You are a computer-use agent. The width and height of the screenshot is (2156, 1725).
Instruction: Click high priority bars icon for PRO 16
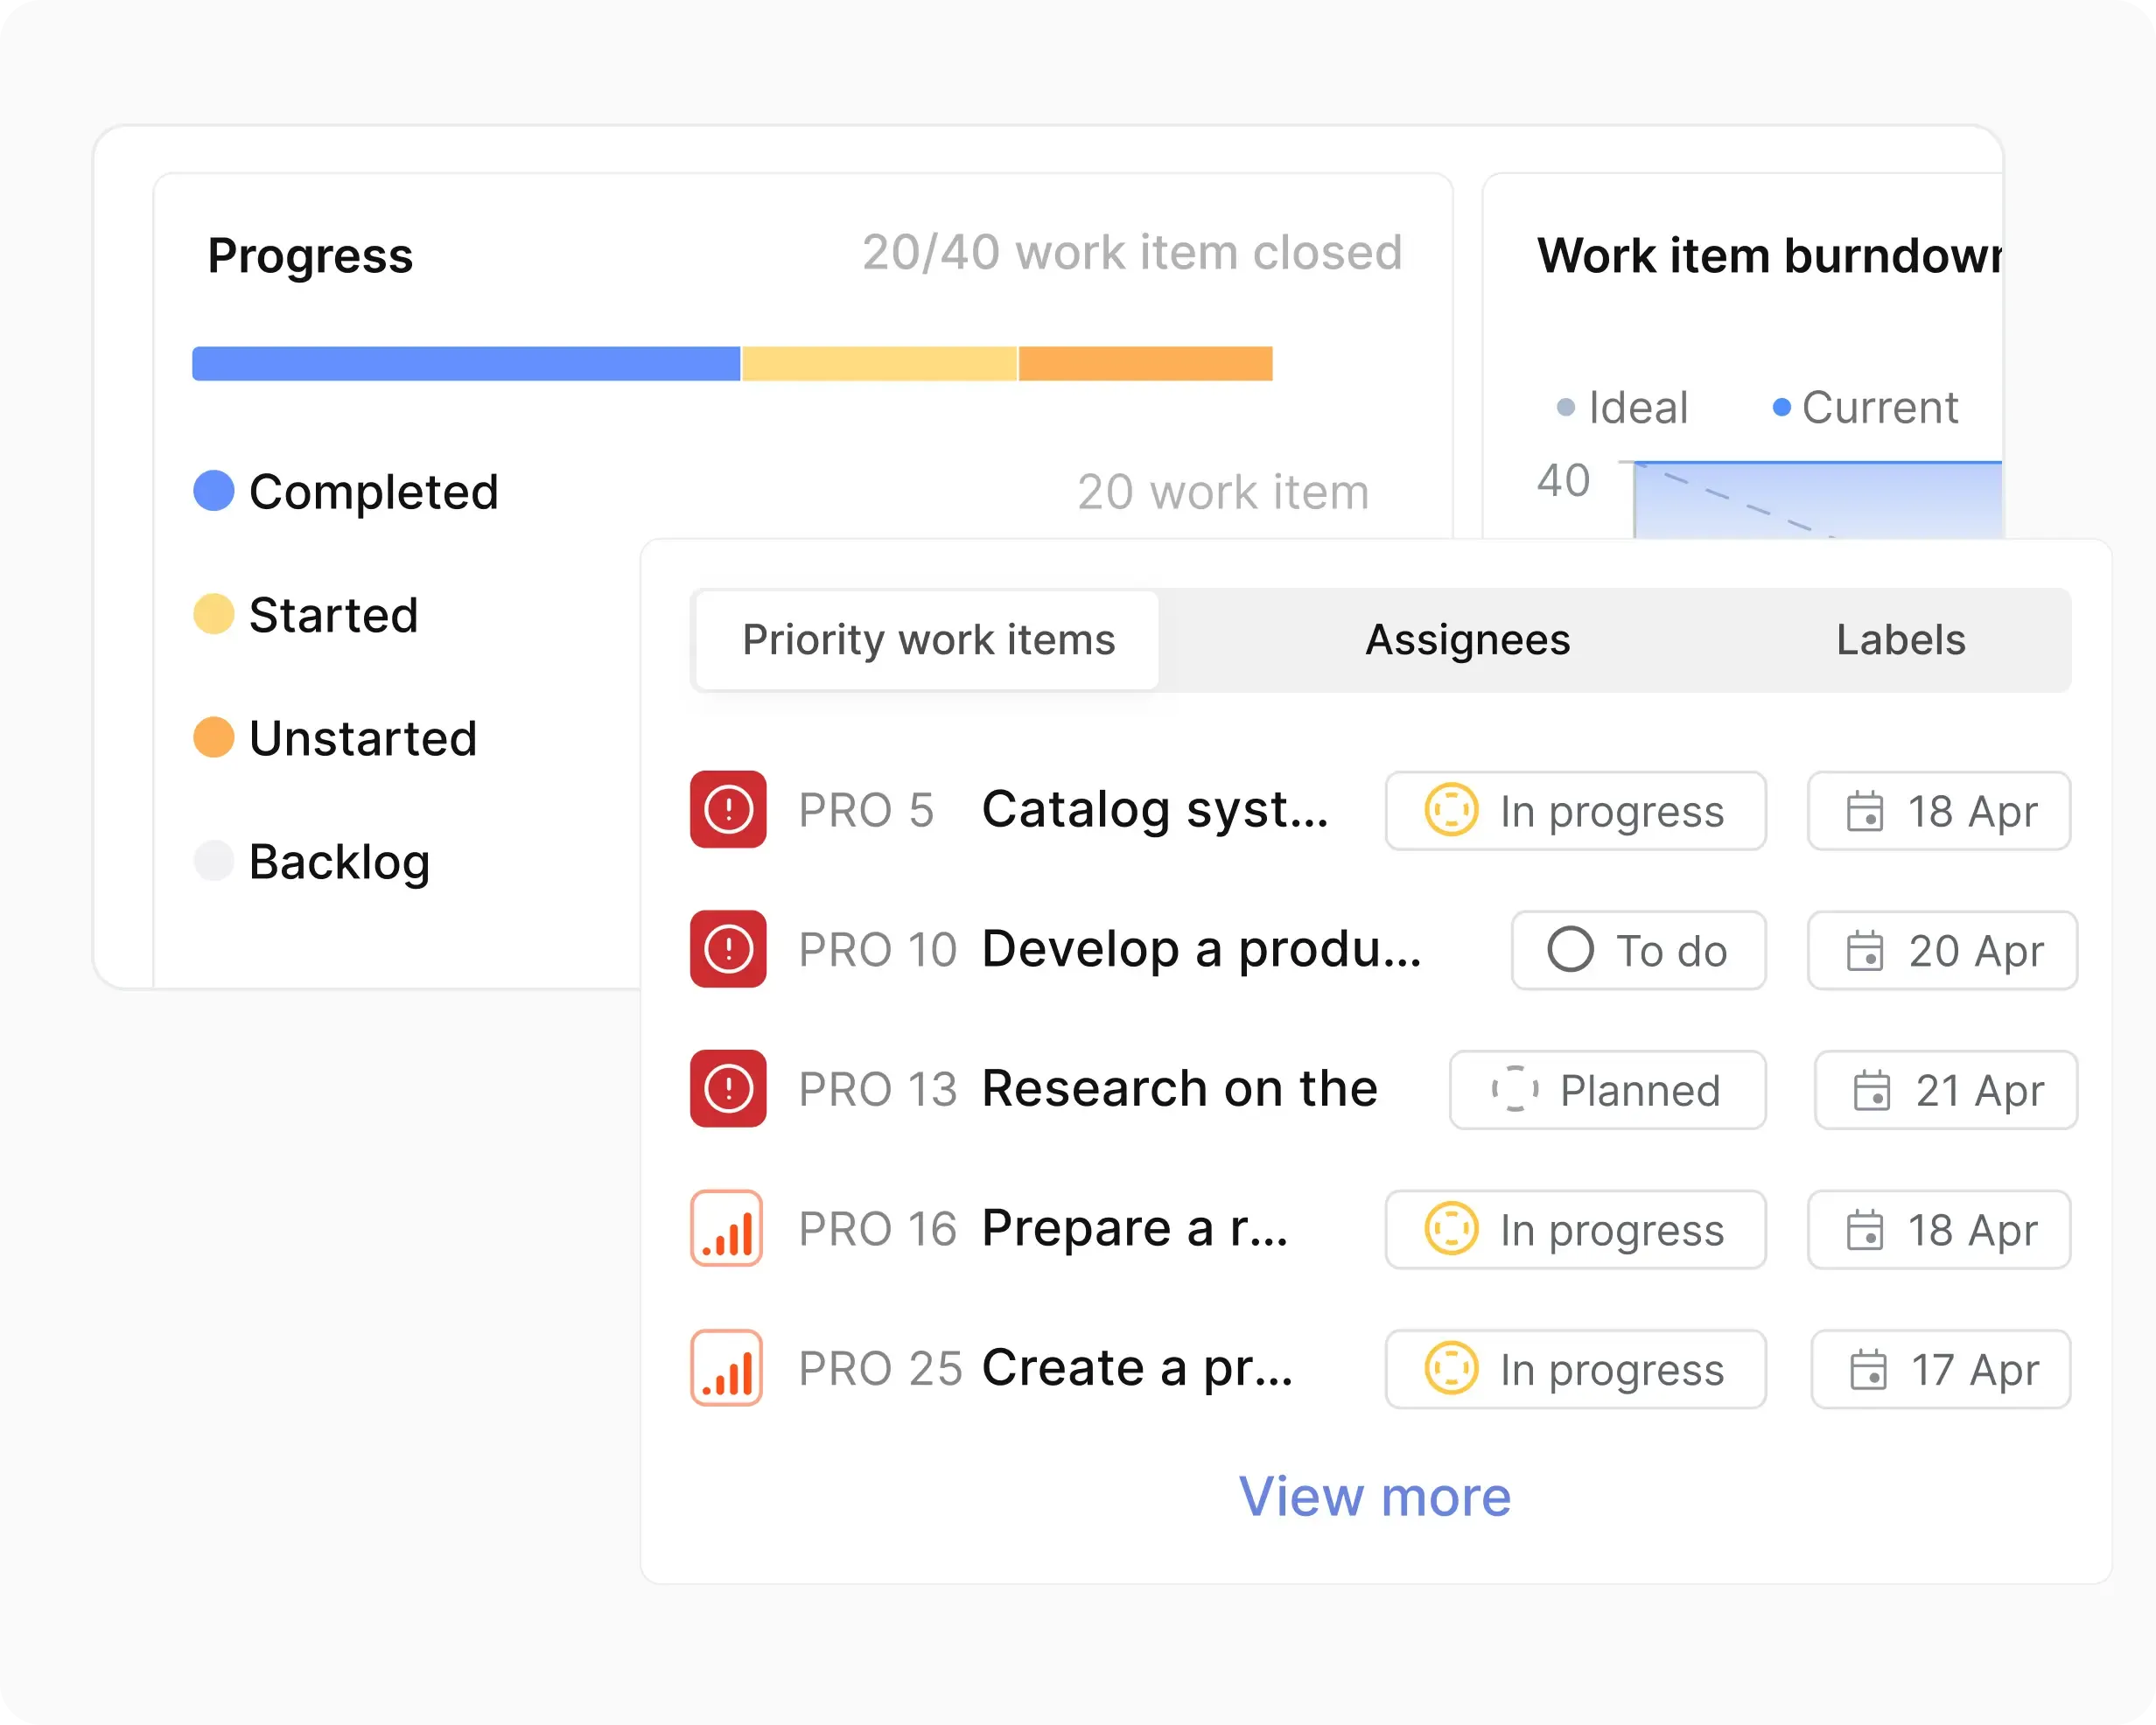pyautogui.click(x=727, y=1228)
